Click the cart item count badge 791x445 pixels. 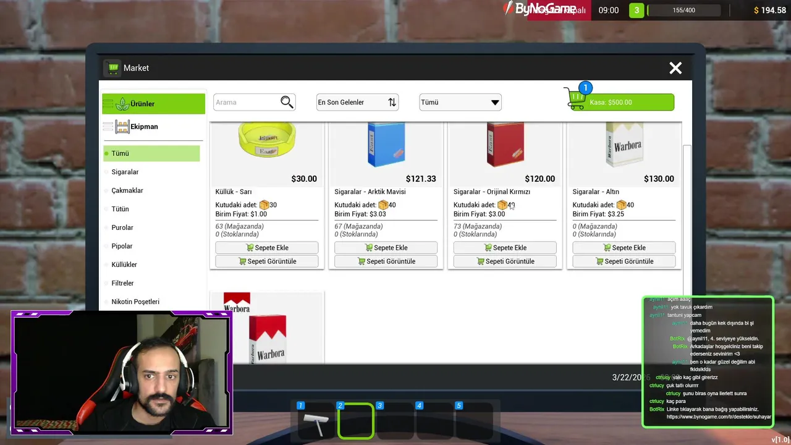coord(585,88)
